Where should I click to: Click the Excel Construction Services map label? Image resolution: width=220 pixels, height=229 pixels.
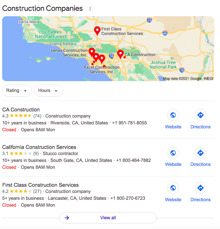(102, 70)
